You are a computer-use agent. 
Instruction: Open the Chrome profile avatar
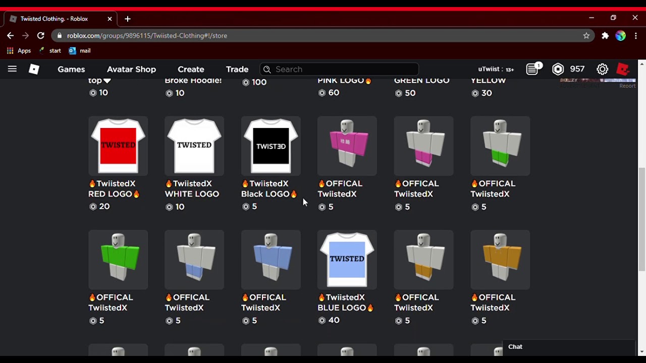point(621,36)
